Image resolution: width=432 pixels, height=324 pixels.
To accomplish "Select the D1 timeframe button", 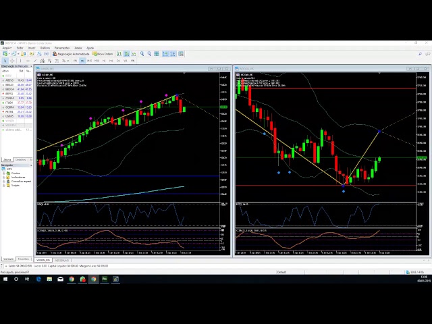I will click(118, 61).
